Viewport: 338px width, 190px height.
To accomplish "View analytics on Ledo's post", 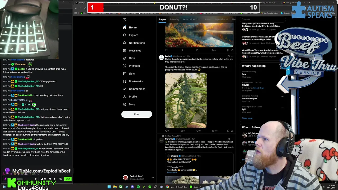I will point(214,131).
